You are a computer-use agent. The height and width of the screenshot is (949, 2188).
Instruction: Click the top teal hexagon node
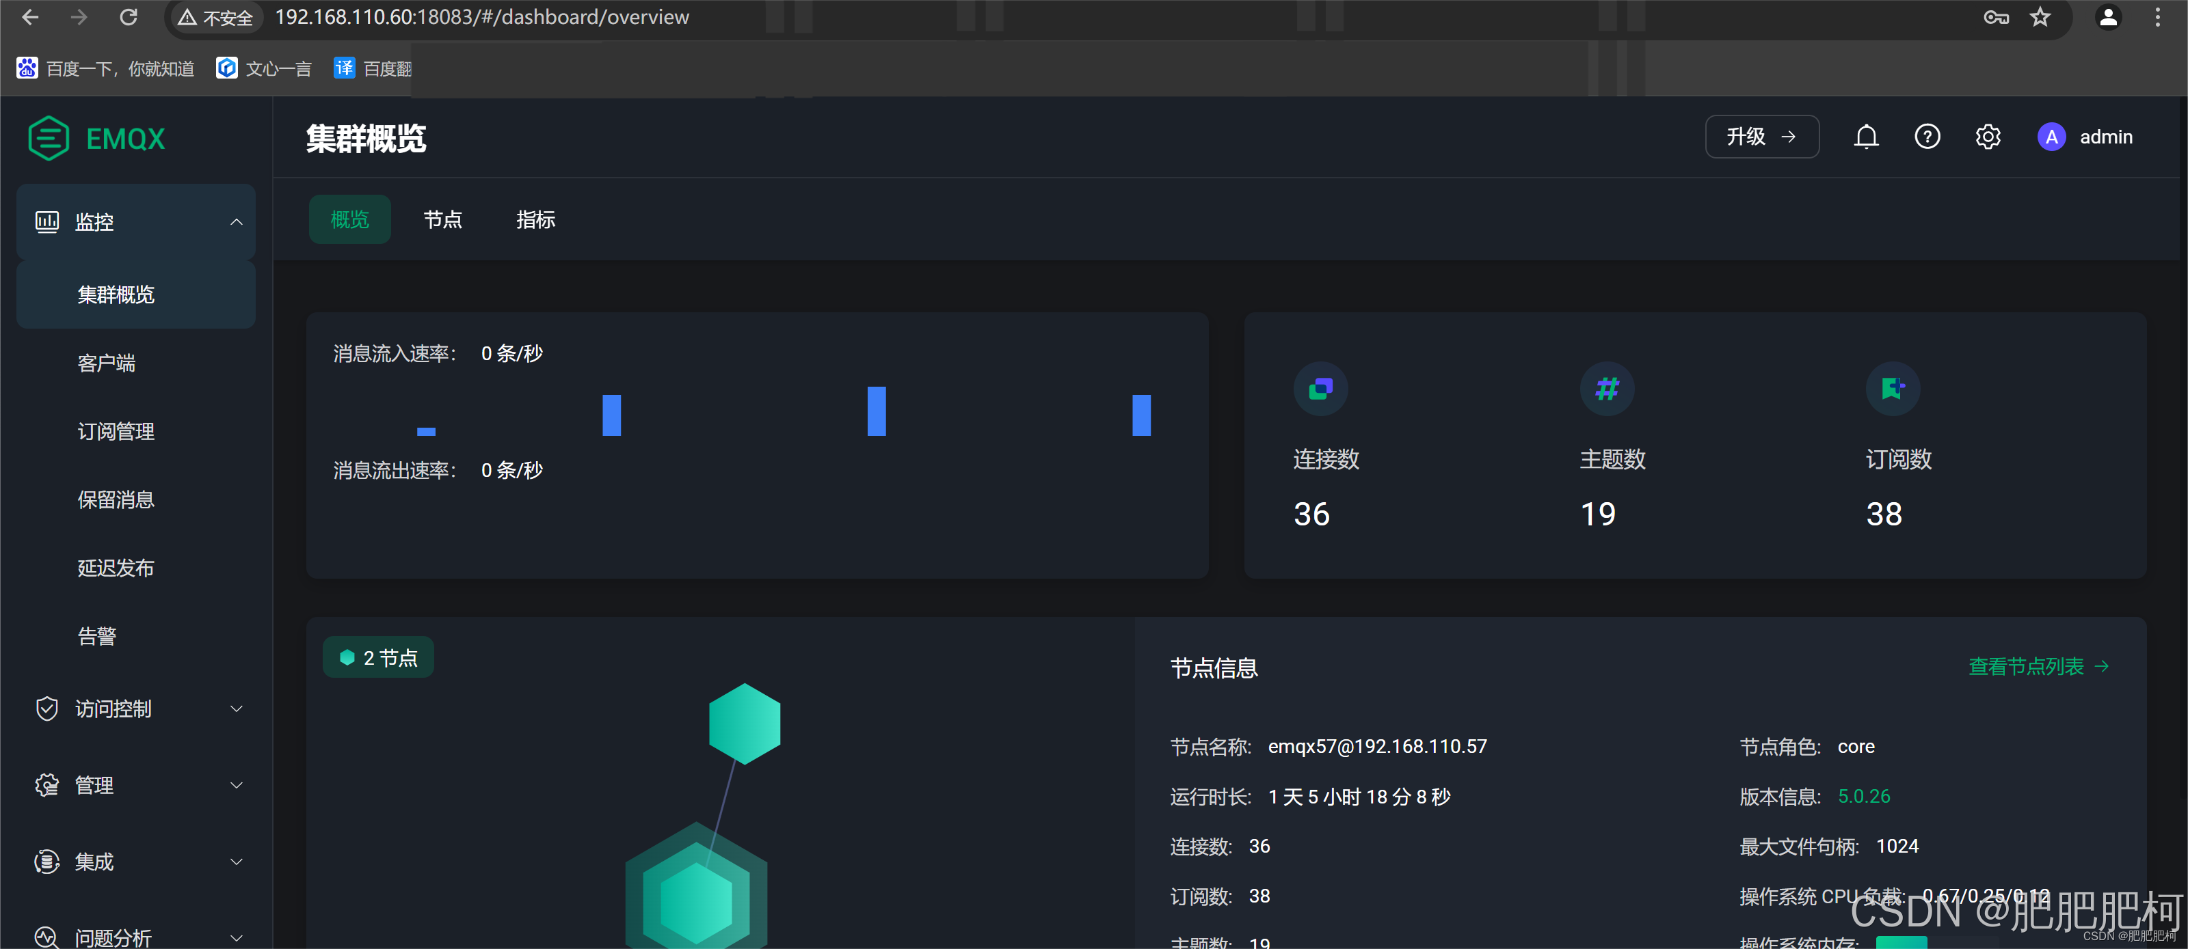tap(744, 724)
